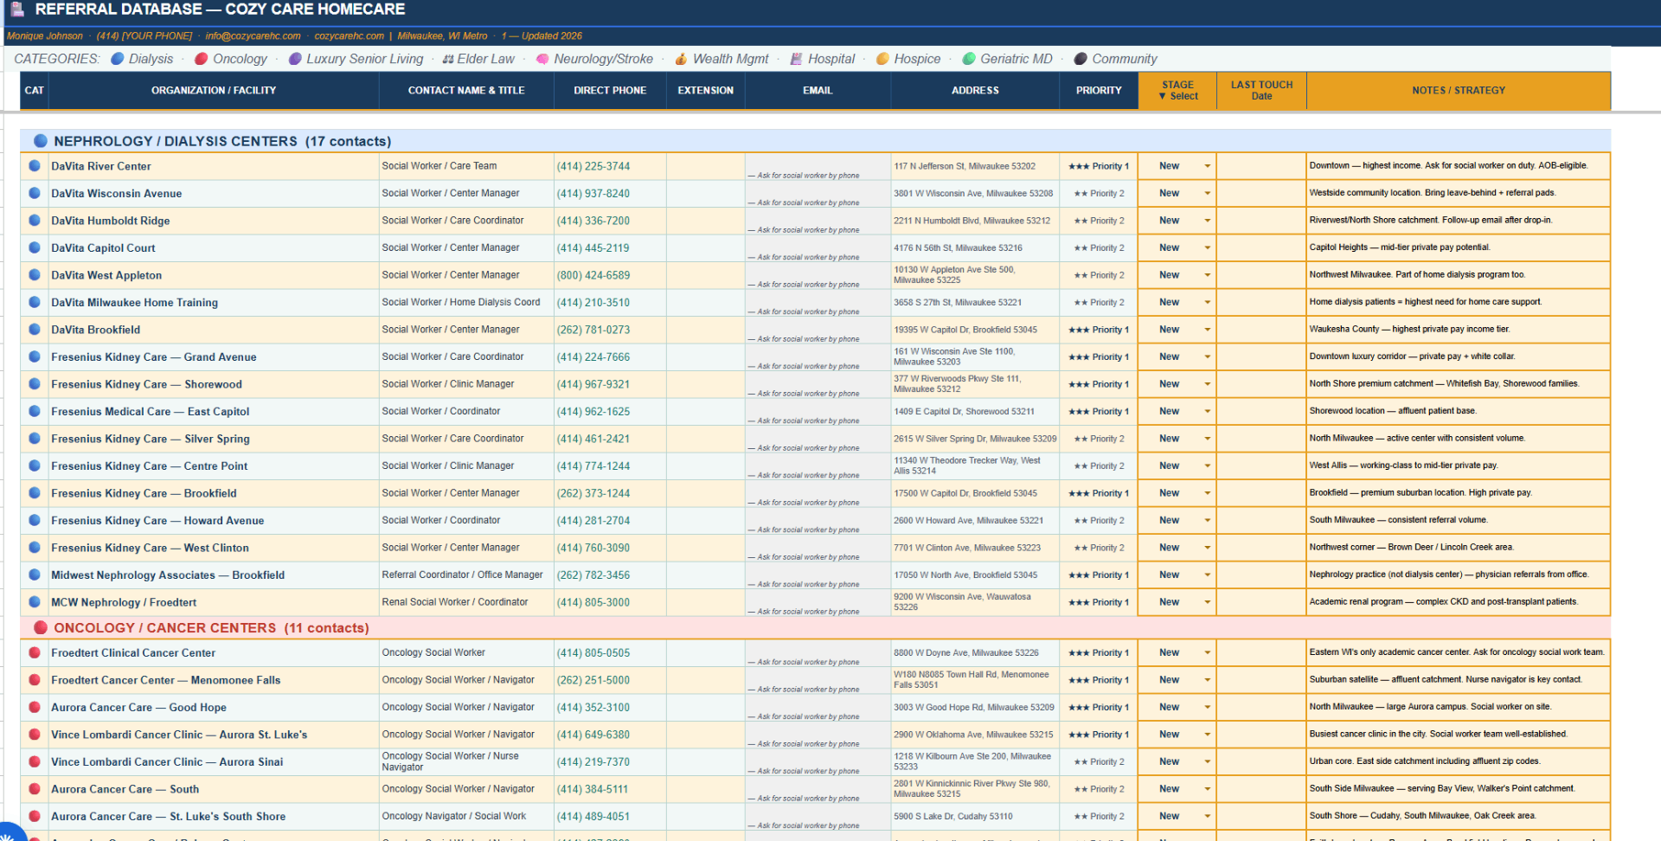Click the blue dot in DaVita Brookfield row
This screenshot has height=841, width=1661.
(x=35, y=329)
